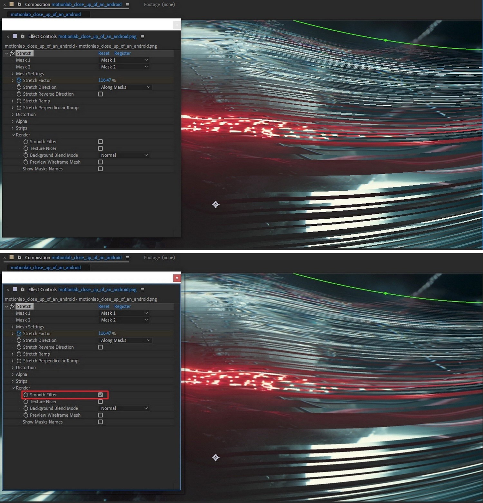The height and width of the screenshot is (503, 483).
Task: Select Footage (none) tab in lower screenshot
Action: click(x=159, y=258)
